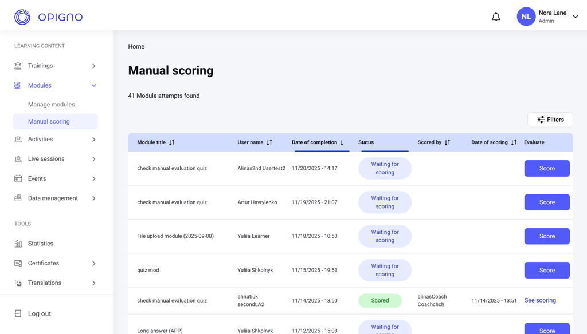Go to Home breadcrumb
Image resolution: width=587 pixels, height=334 pixels.
[x=136, y=47]
